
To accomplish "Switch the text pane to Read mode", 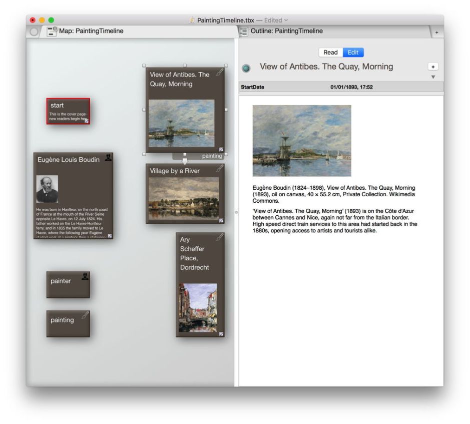I will [330, 53].
